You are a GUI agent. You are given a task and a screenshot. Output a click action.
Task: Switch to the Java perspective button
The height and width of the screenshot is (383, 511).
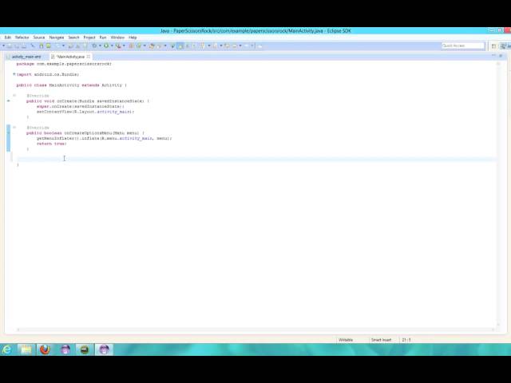[505, 46]
